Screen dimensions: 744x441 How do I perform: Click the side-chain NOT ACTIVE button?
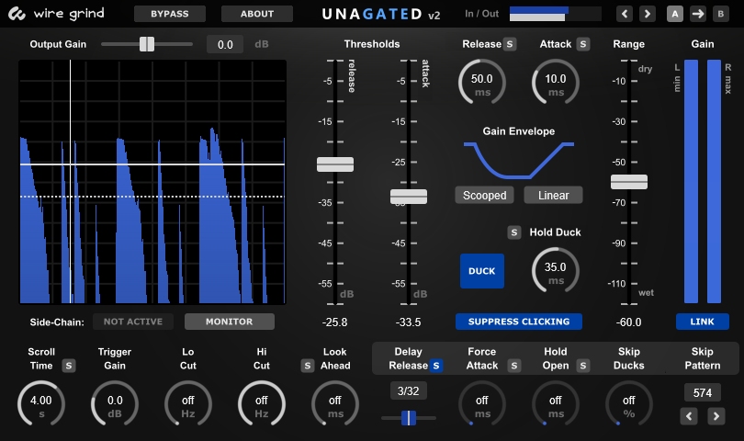point(133,322)
